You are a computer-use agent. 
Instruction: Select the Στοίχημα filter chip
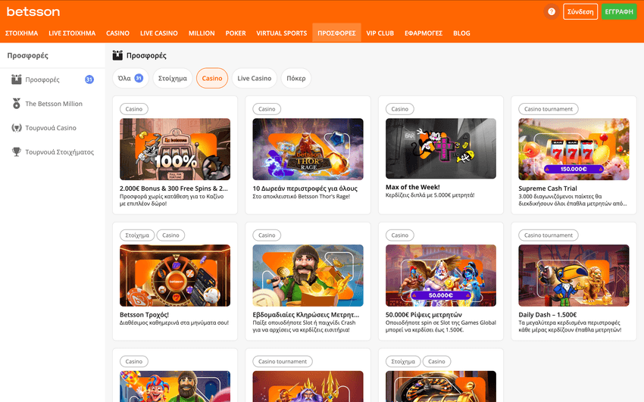tap(173, 78)
